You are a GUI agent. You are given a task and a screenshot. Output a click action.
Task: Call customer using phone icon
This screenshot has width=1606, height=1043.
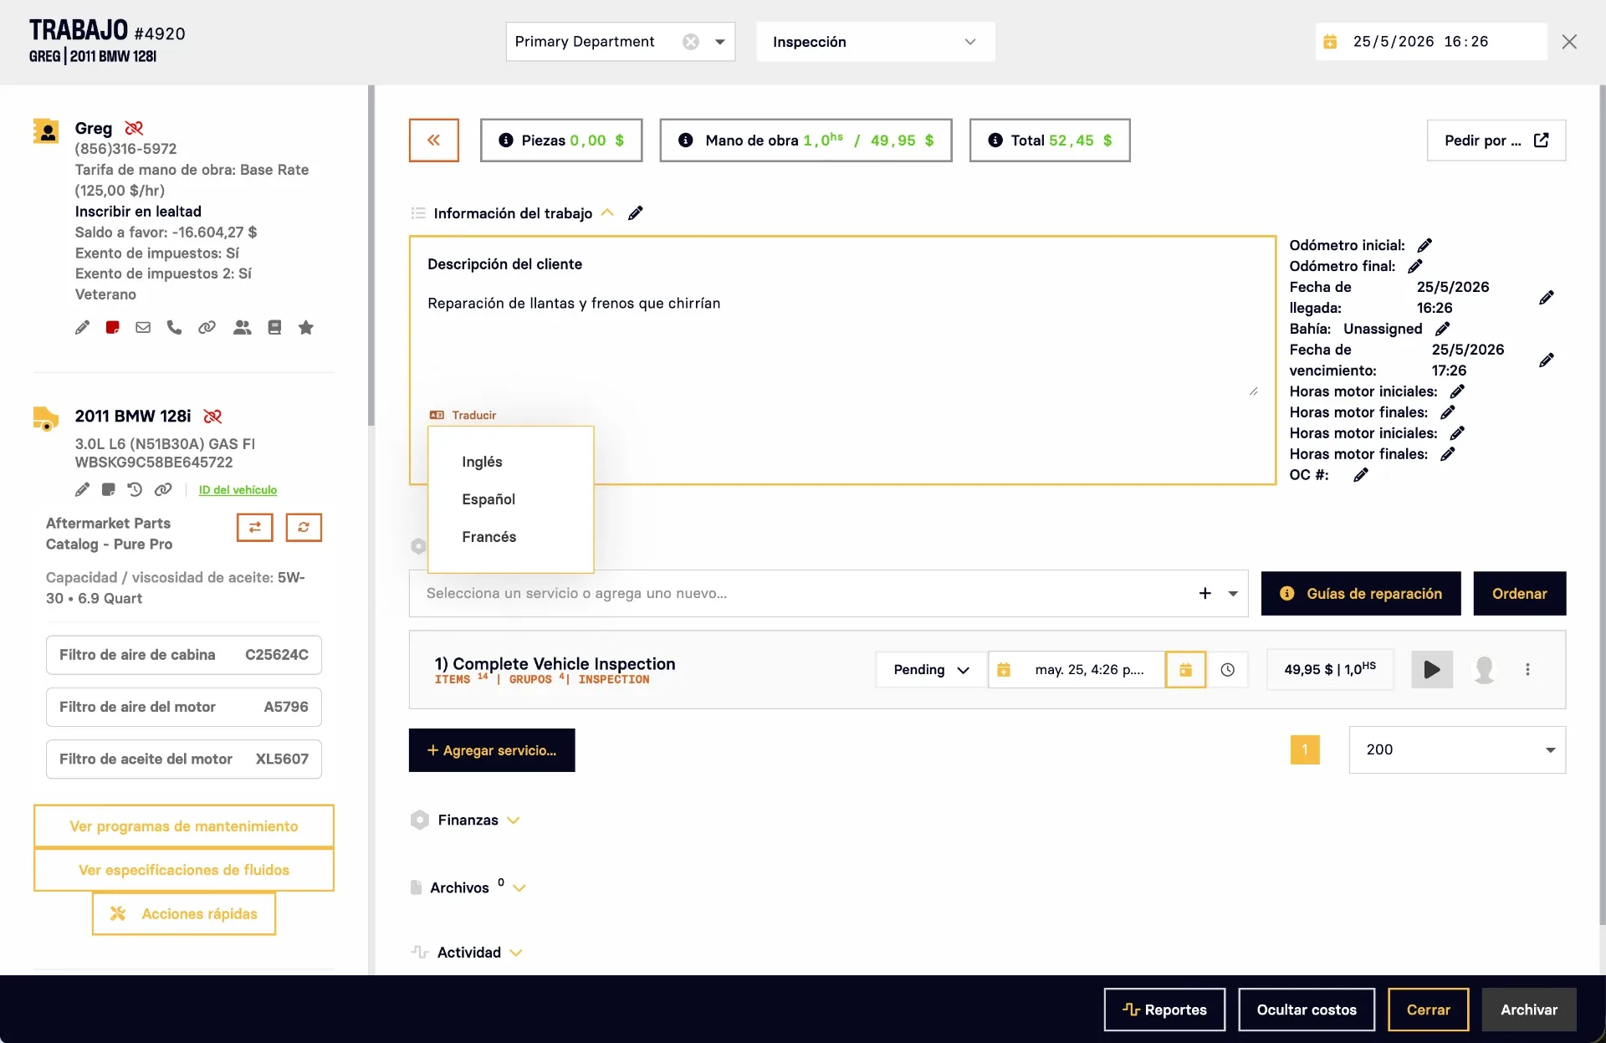point(174,327)
